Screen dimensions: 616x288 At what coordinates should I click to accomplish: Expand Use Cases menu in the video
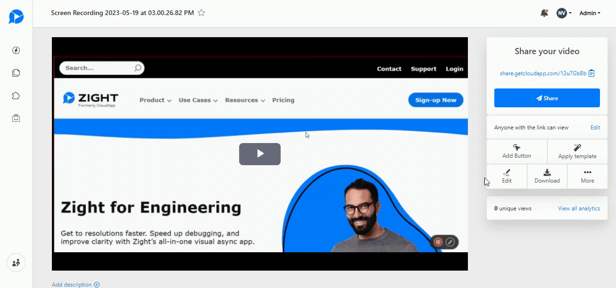click(x=198, y=100)
